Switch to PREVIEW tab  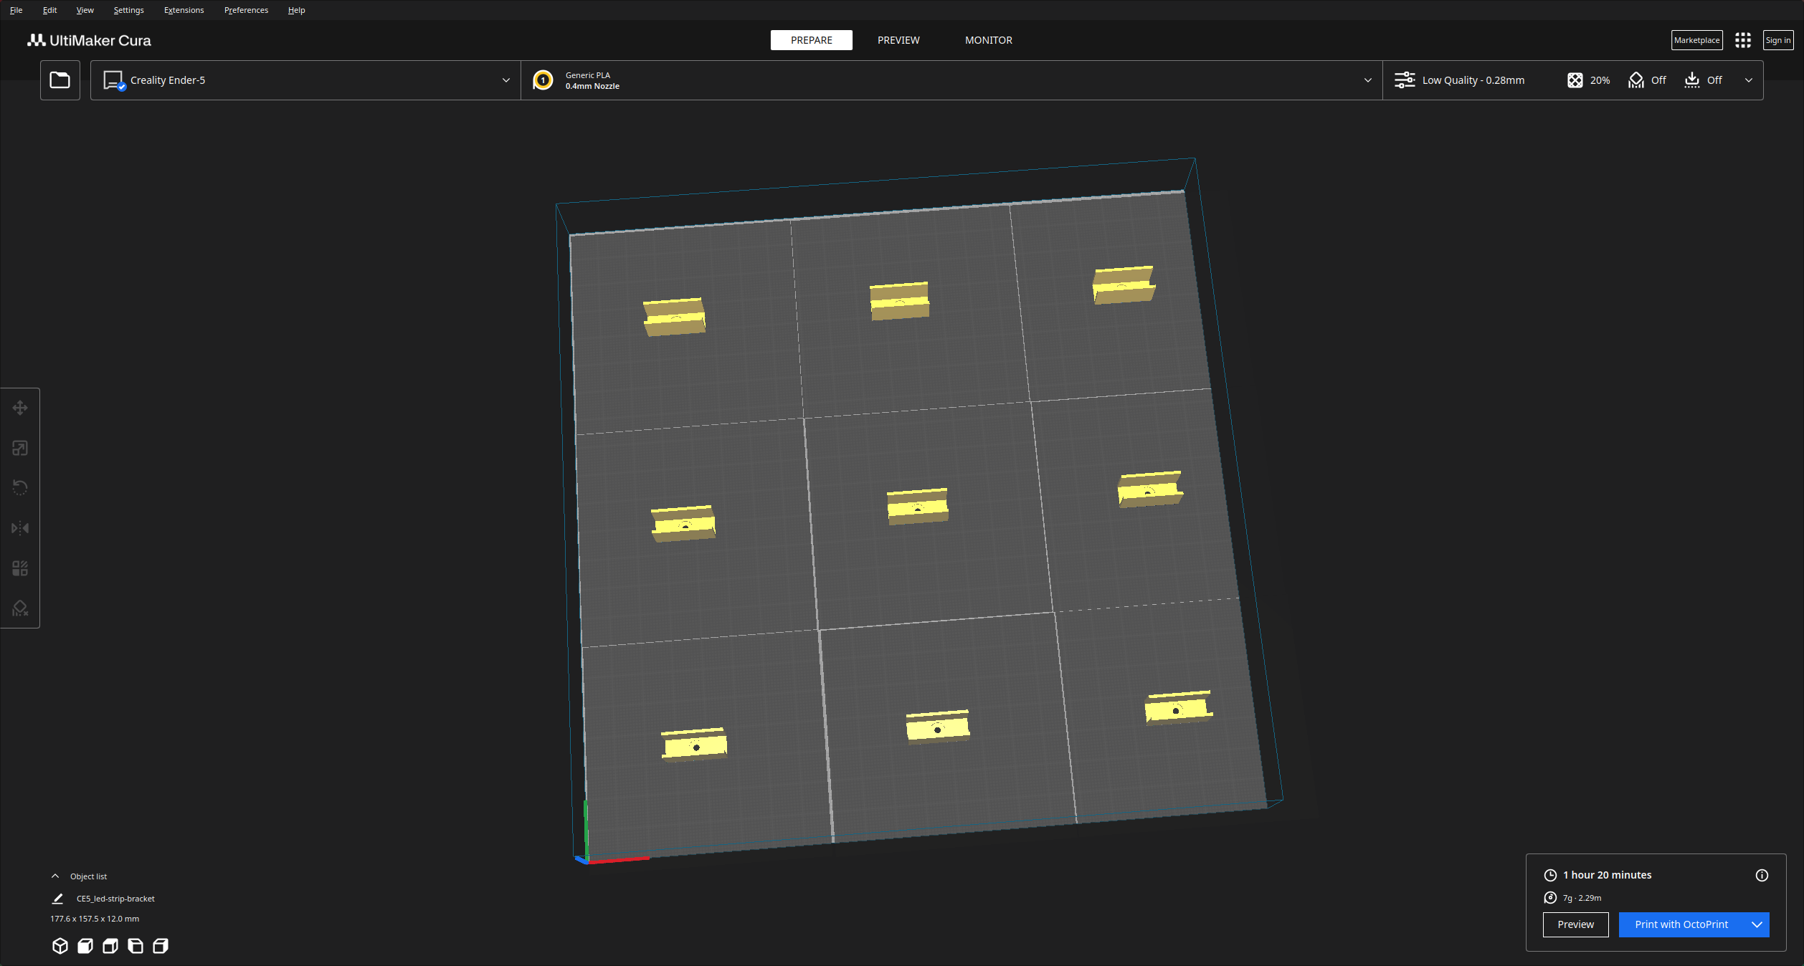[898, 39]
